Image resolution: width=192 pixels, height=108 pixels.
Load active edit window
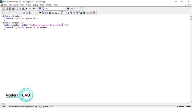click(x=68, y=13)
